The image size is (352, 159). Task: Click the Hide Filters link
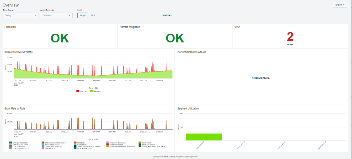tap(167, 15)
